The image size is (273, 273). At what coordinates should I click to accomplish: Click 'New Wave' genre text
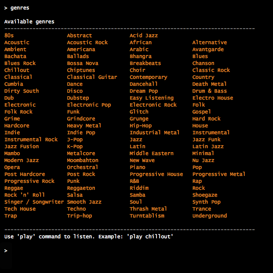tap(142, 160)
